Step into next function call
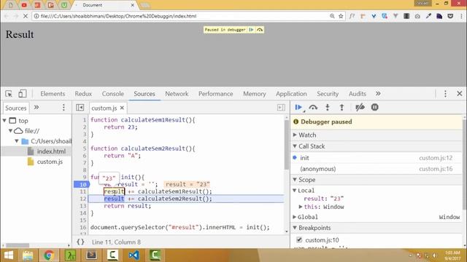The width and height of the screenshot is (467, 262). pyautogui.click(x=328, y=107)
